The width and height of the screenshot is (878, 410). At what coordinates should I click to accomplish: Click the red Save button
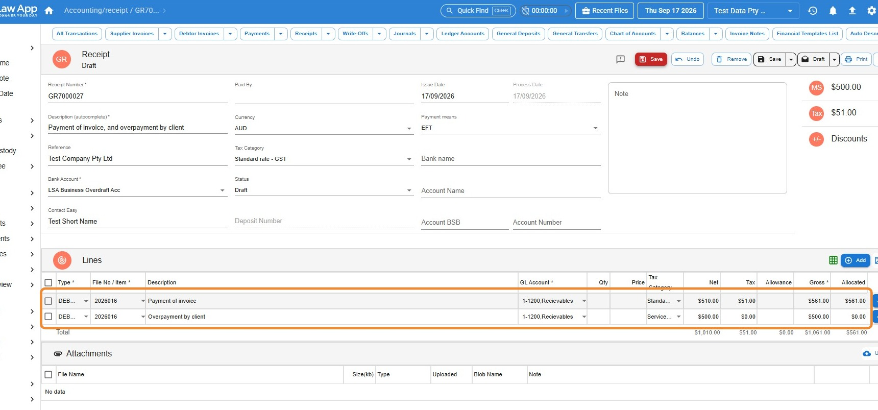[651, 59]
